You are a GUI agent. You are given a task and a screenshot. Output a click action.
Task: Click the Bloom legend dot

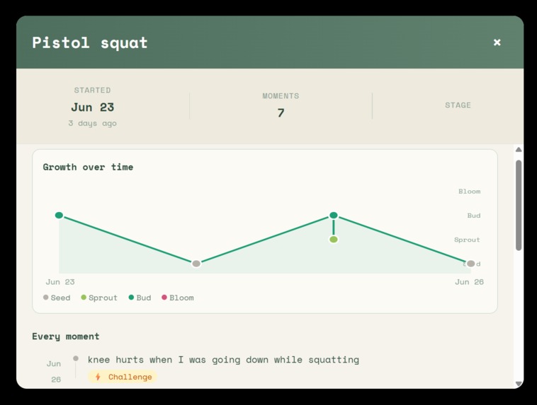[x=164, y=298]
